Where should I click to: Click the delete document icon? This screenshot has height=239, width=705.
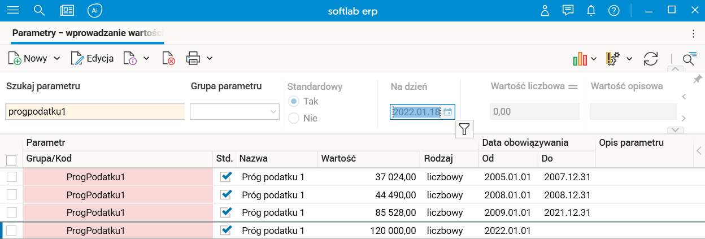click(x=168, y=58)
